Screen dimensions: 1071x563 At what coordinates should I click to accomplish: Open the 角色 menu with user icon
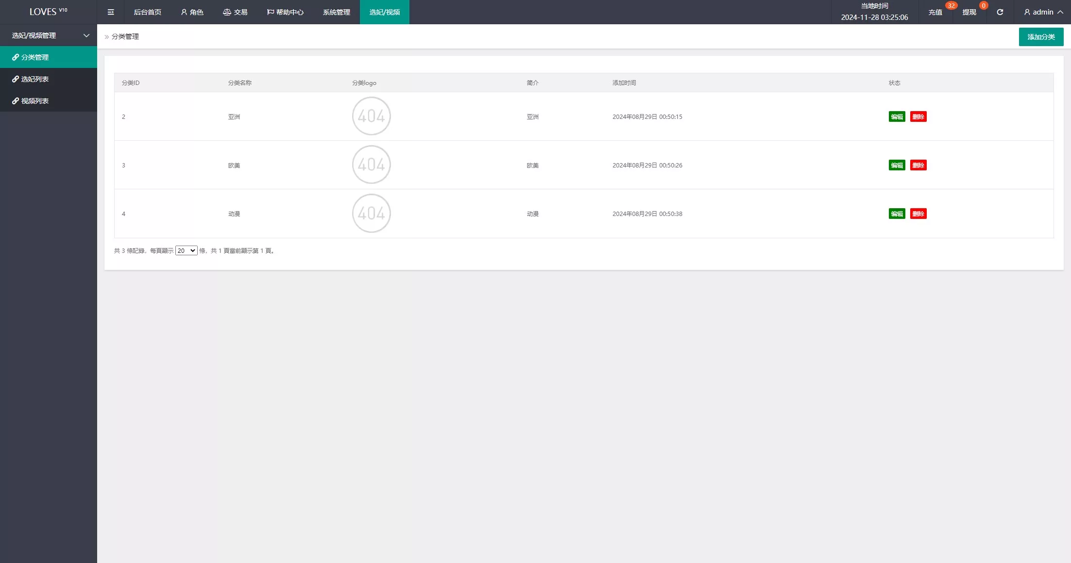[x=192, y=12]
